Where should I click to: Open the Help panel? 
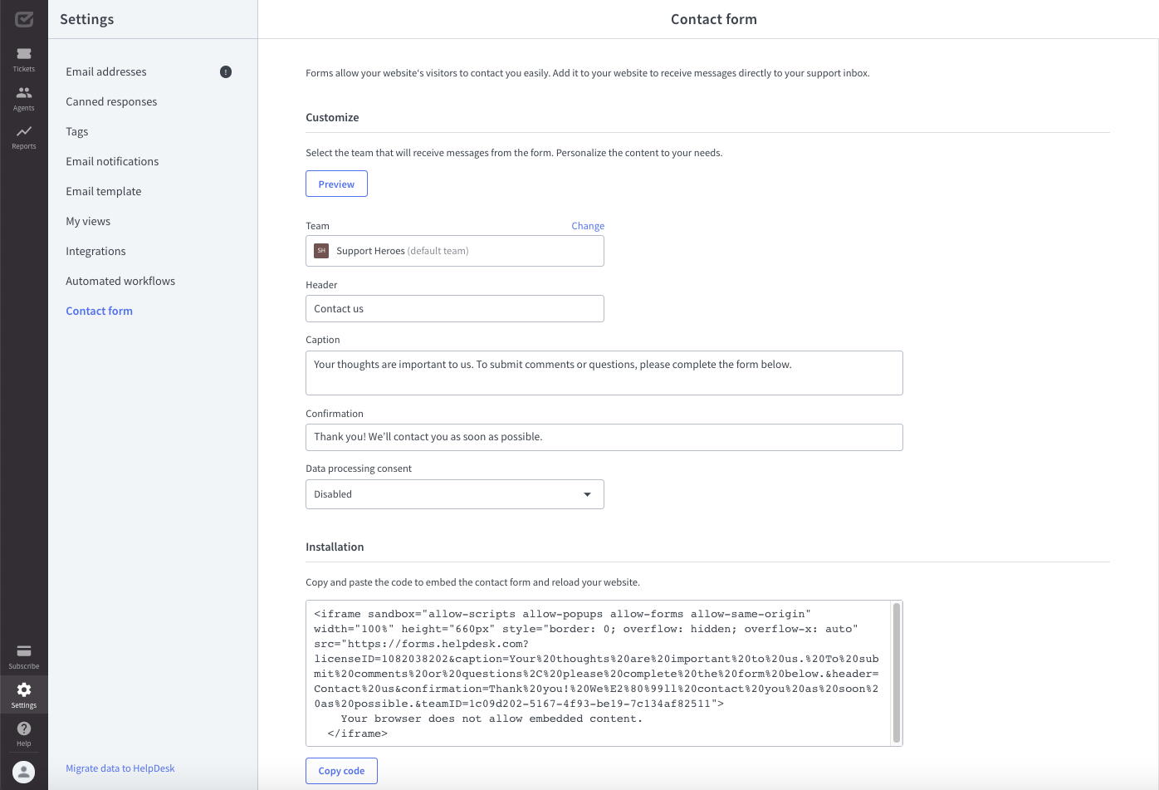click(23, 732)
